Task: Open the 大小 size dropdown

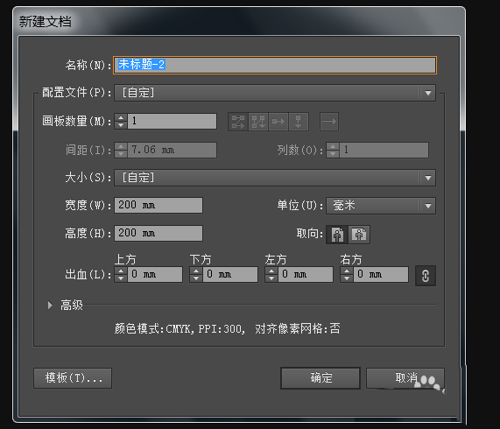Action: (x=275, y=178)
